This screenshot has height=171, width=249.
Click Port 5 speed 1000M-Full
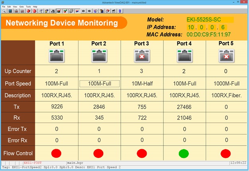[227, 84]
